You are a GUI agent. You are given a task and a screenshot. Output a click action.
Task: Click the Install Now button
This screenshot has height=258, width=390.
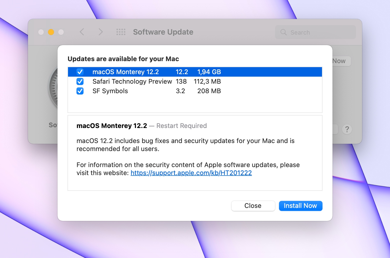coord(300,206)
